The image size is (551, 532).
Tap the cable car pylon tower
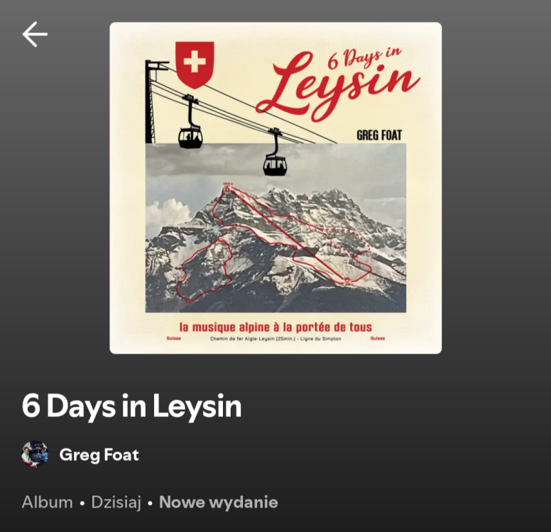pos(152,101)
